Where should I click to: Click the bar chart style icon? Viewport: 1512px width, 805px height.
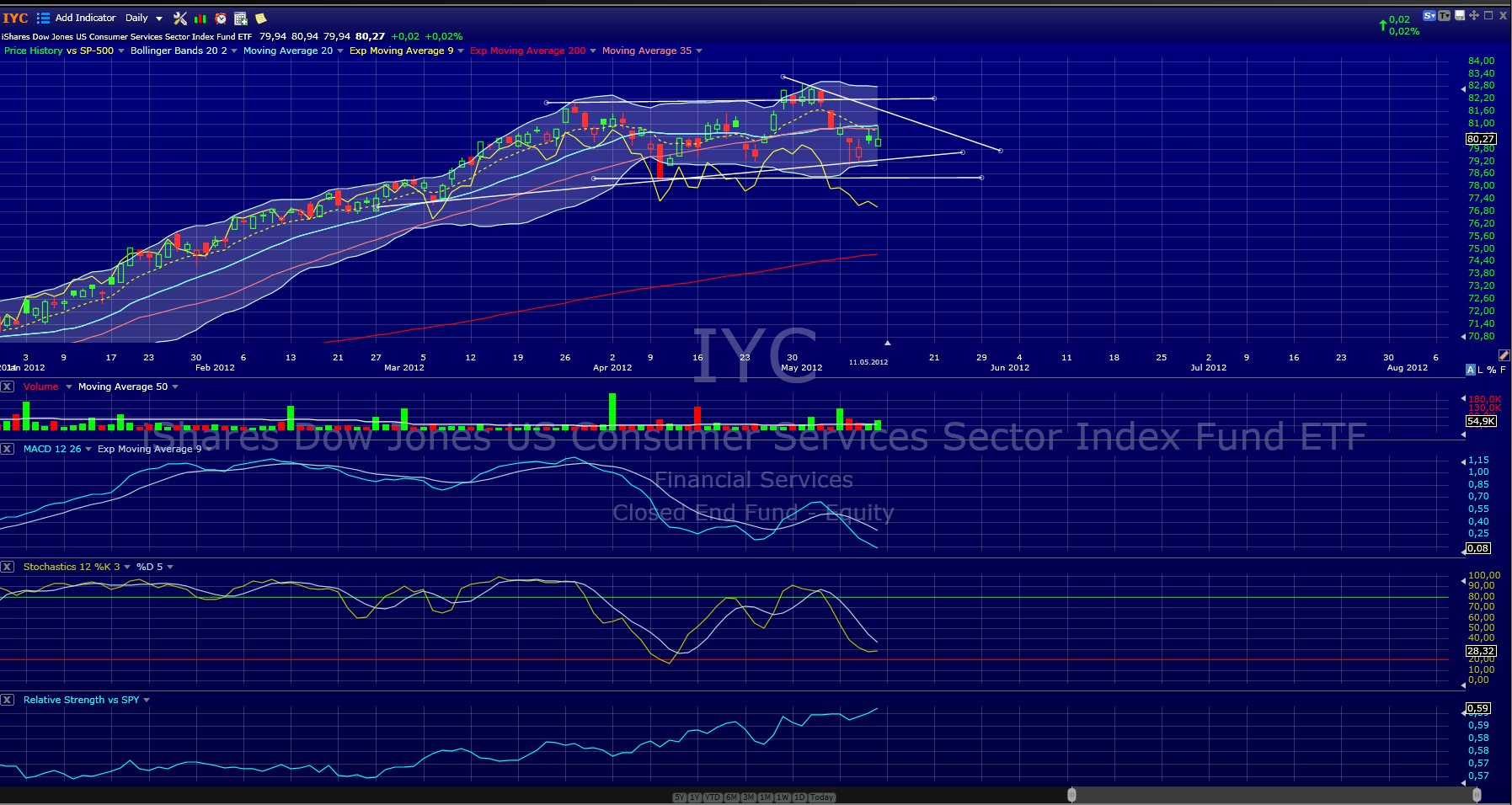coord(200,18)
